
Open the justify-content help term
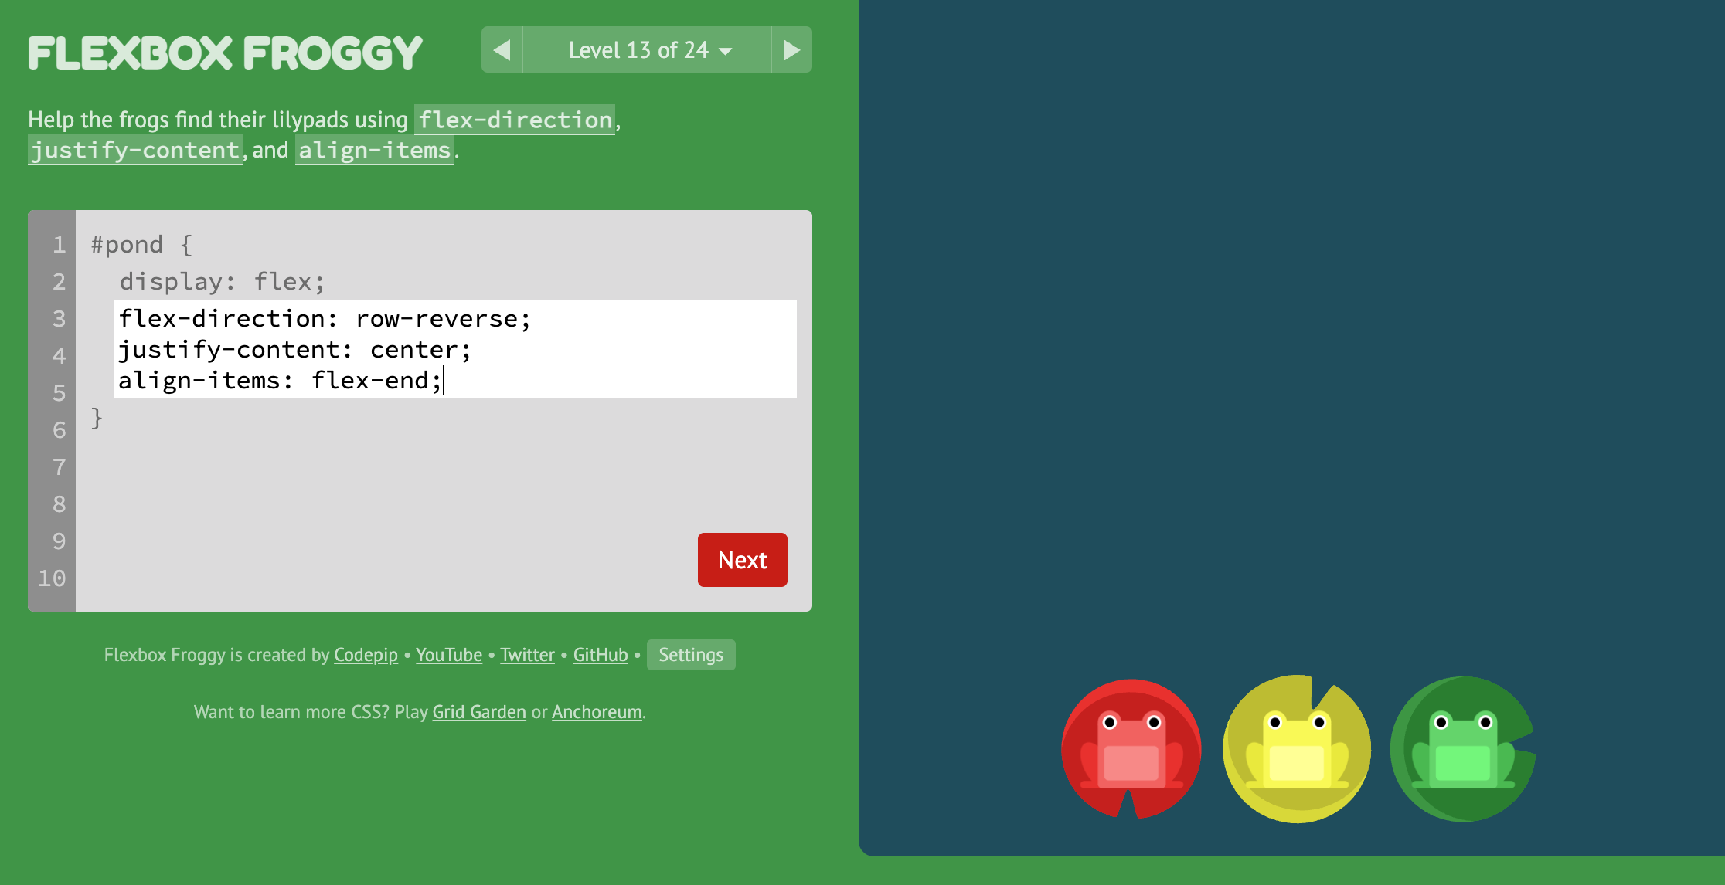click(135, 150)
